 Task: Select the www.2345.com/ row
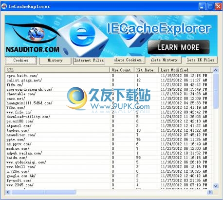click(109, 185)
